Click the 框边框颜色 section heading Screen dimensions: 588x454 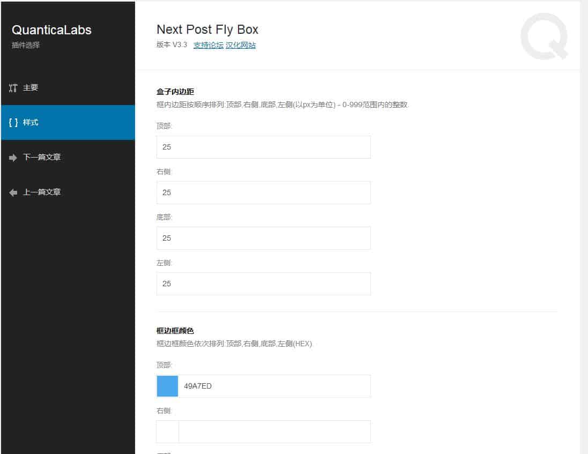click(175, 331)
